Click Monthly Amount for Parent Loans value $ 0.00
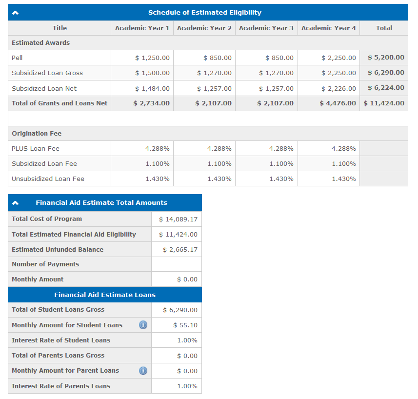 coord(187,371)
